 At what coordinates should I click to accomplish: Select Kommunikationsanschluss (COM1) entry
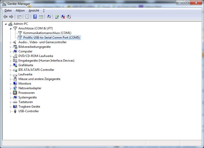47,33
